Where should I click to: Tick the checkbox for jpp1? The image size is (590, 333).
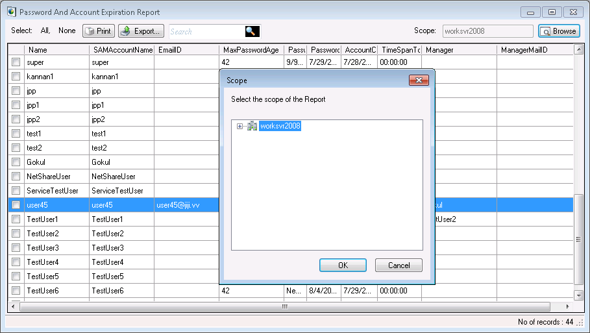[x=16, y=105]
